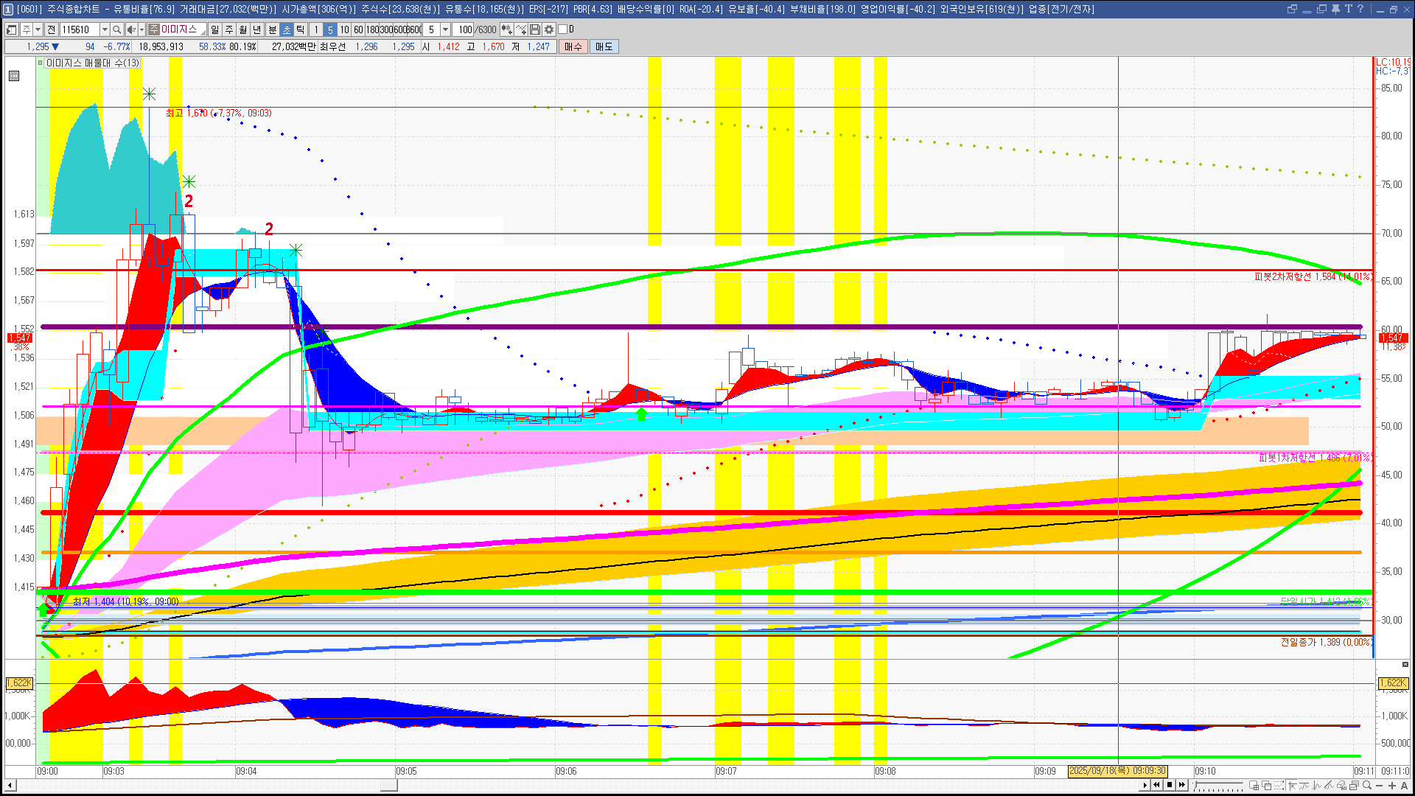Click the help question mark icon

(1360, 9)
